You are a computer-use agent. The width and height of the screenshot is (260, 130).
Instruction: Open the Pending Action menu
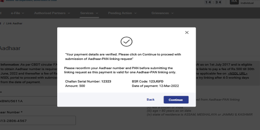tap(120, 13)
